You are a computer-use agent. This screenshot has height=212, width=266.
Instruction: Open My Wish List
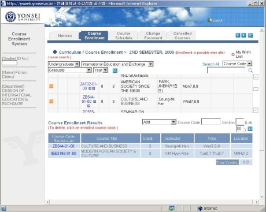pos(243,54)
